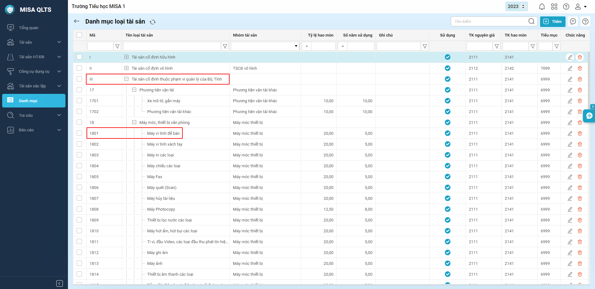
Task: Click the delete trash icon for row 1805
Action: [x=579, y=177]
